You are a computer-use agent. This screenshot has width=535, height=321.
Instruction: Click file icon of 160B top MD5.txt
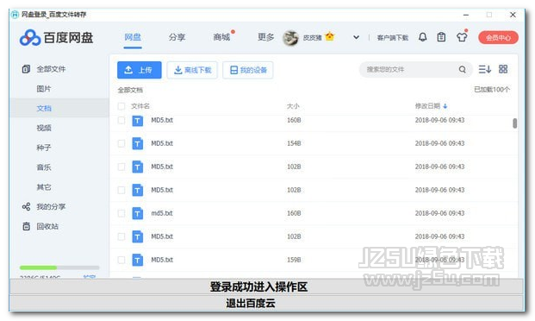pyautogui.click(x=138, y=120)
